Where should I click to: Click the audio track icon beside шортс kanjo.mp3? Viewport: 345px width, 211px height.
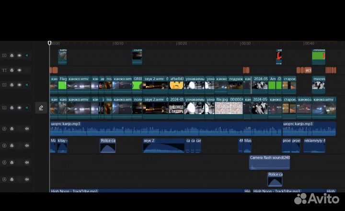point(4,128)
